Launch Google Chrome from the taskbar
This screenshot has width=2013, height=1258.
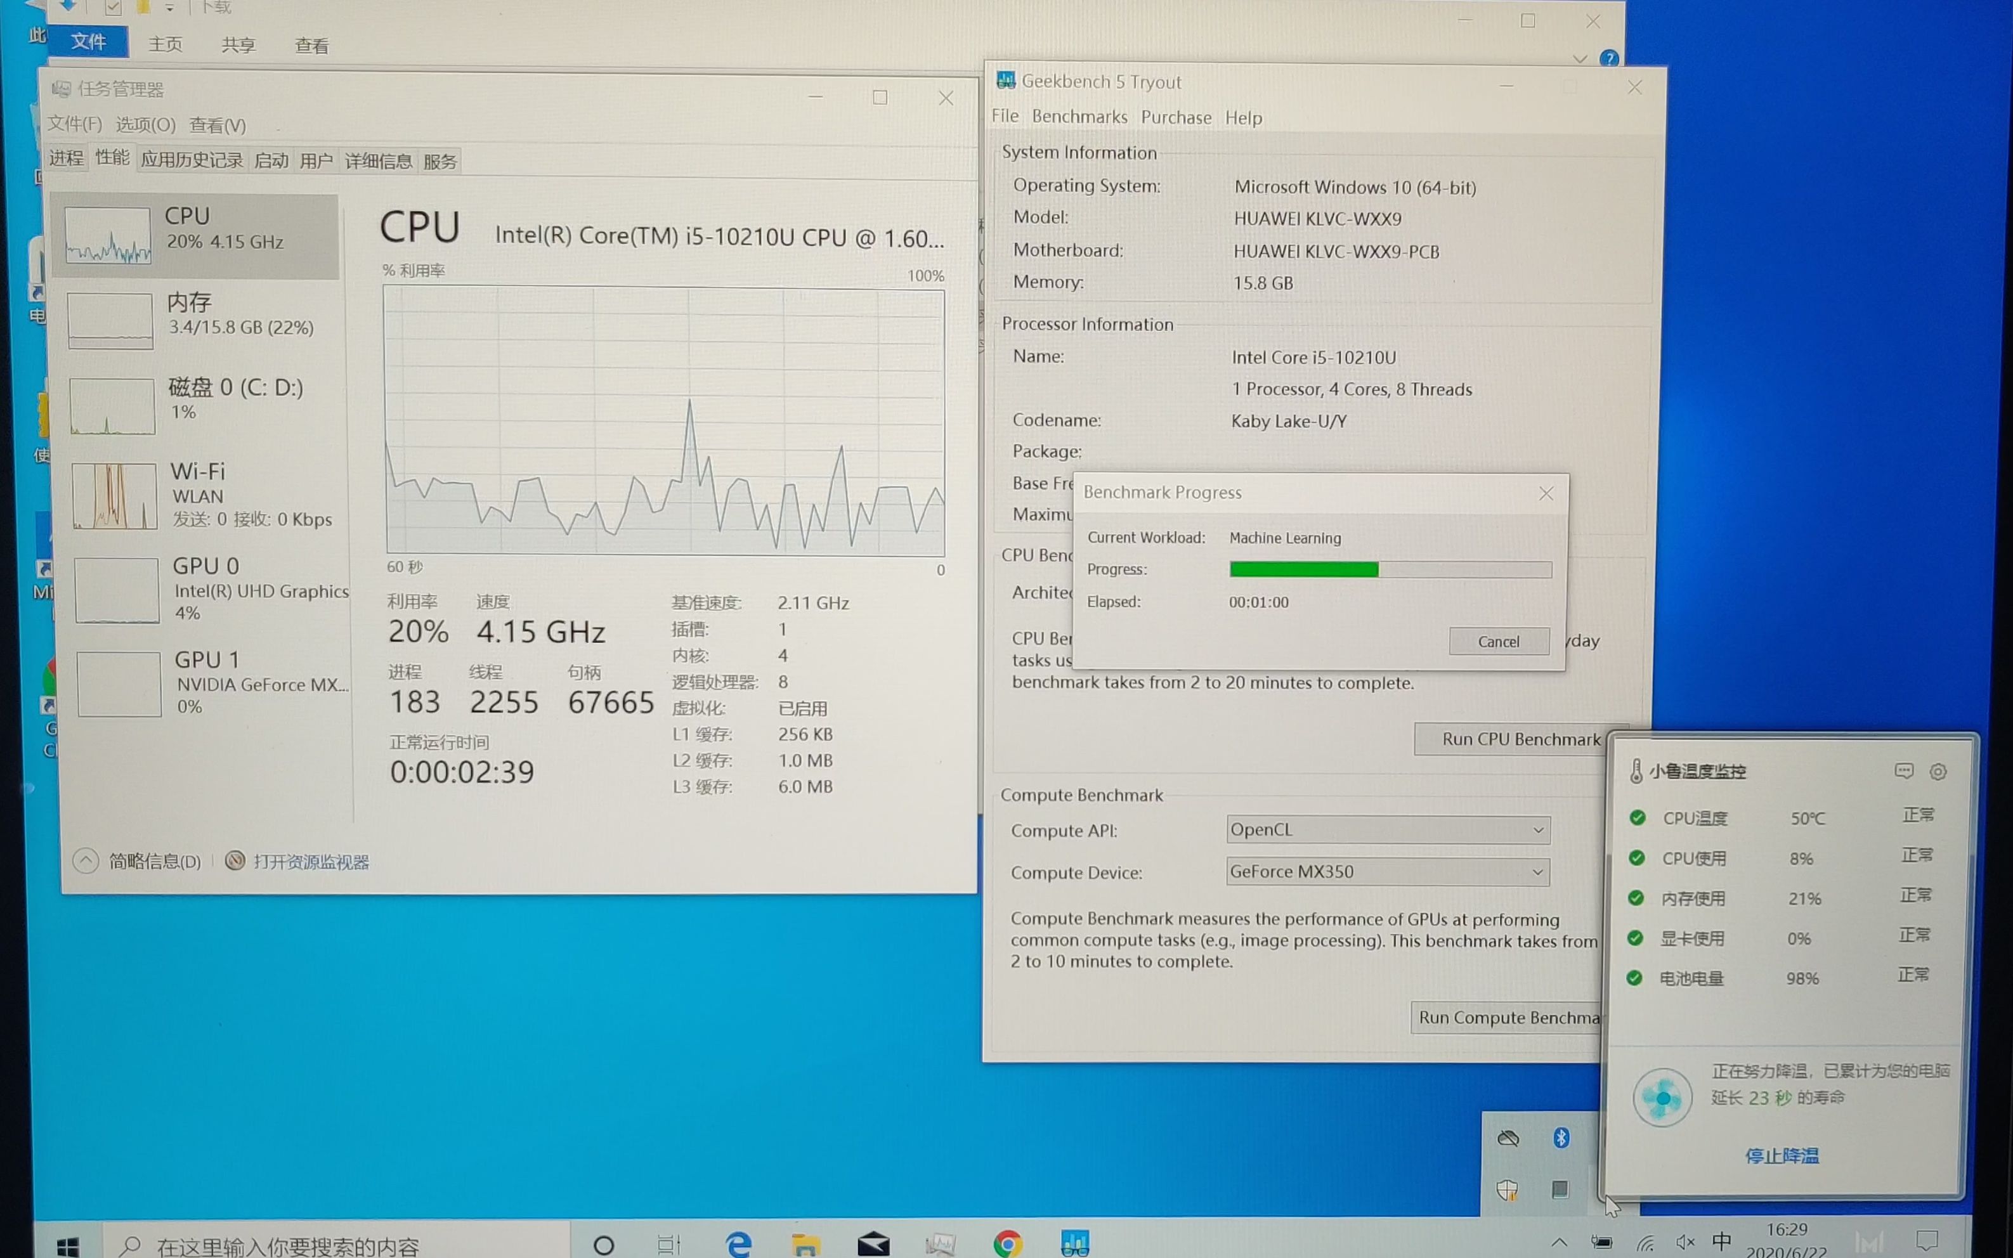[1007, 1244]
